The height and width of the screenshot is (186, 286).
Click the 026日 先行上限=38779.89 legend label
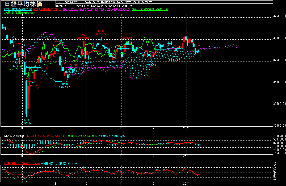coord(78,9)
